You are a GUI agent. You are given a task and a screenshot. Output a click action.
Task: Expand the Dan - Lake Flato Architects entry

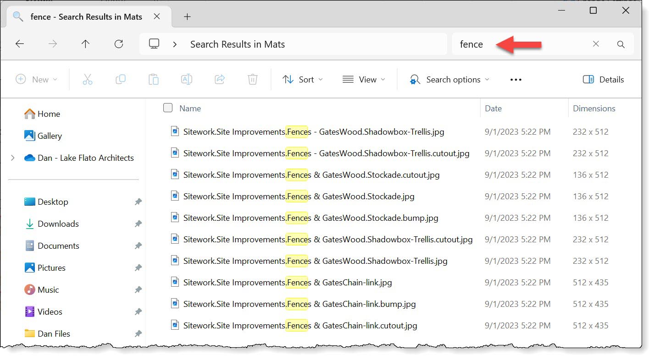coord(12,158)
